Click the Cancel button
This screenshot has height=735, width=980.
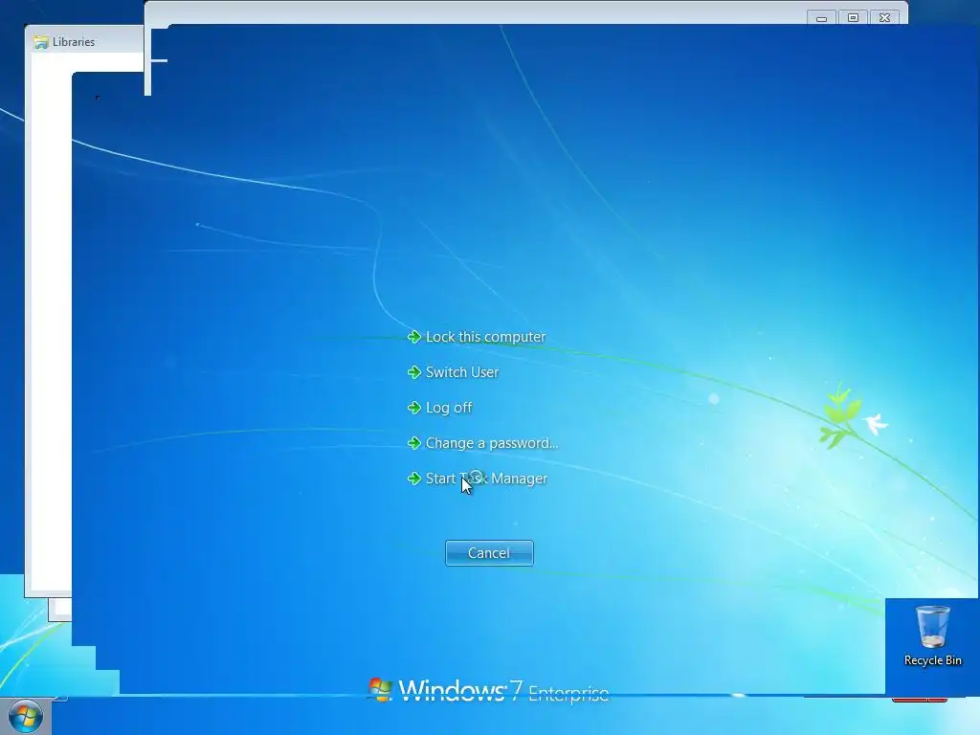tap(489, 553)
